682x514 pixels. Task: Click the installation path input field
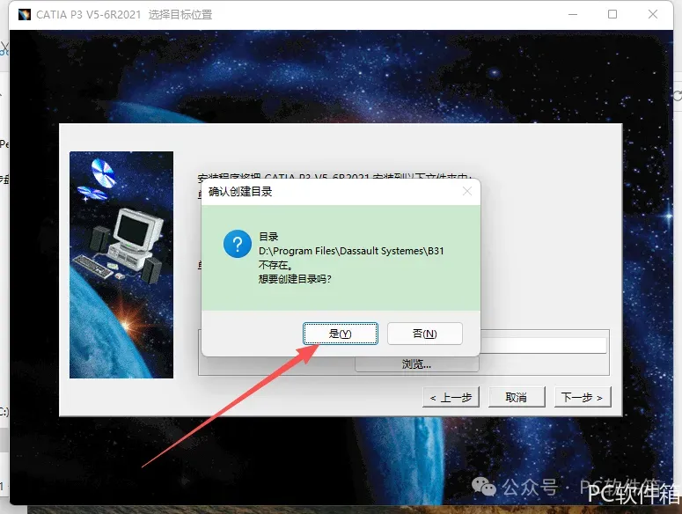coord(543,345)
